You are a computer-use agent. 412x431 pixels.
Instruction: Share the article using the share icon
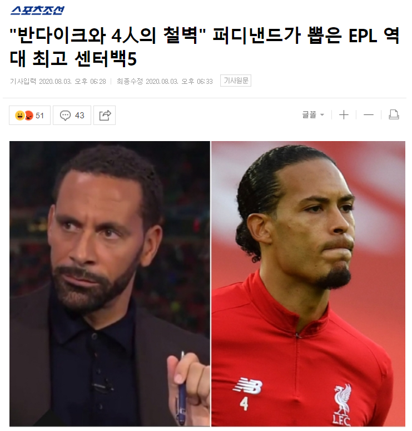[x=105, y=115]
